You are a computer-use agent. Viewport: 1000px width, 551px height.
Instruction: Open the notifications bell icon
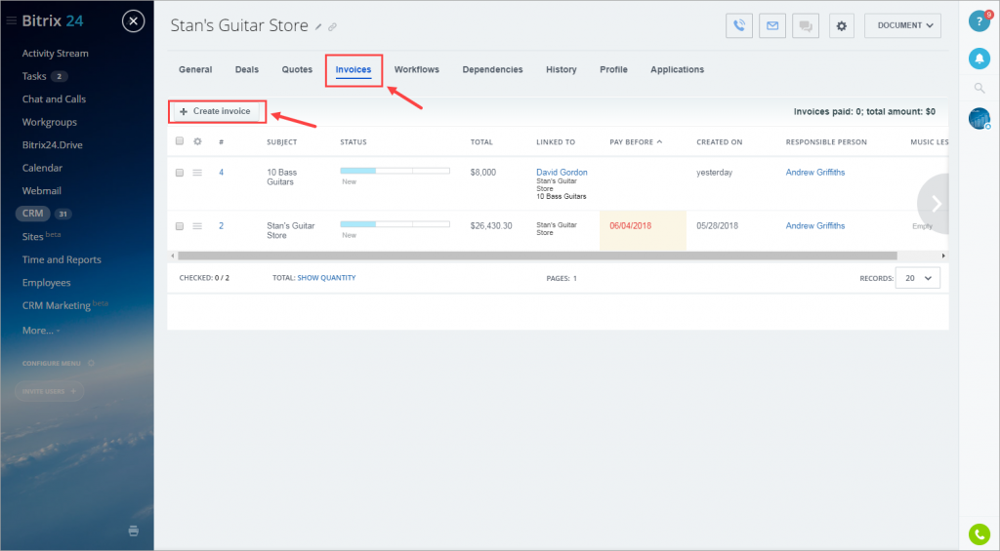pos(979,59)
